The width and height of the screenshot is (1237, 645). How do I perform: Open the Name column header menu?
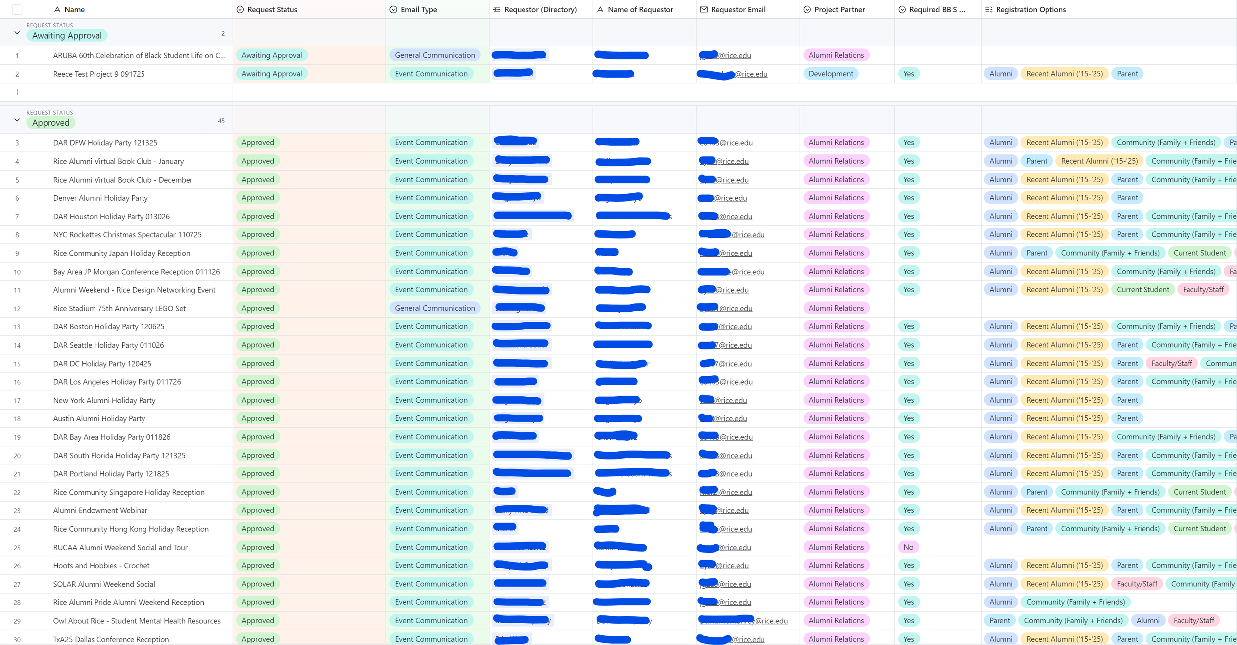74,9
